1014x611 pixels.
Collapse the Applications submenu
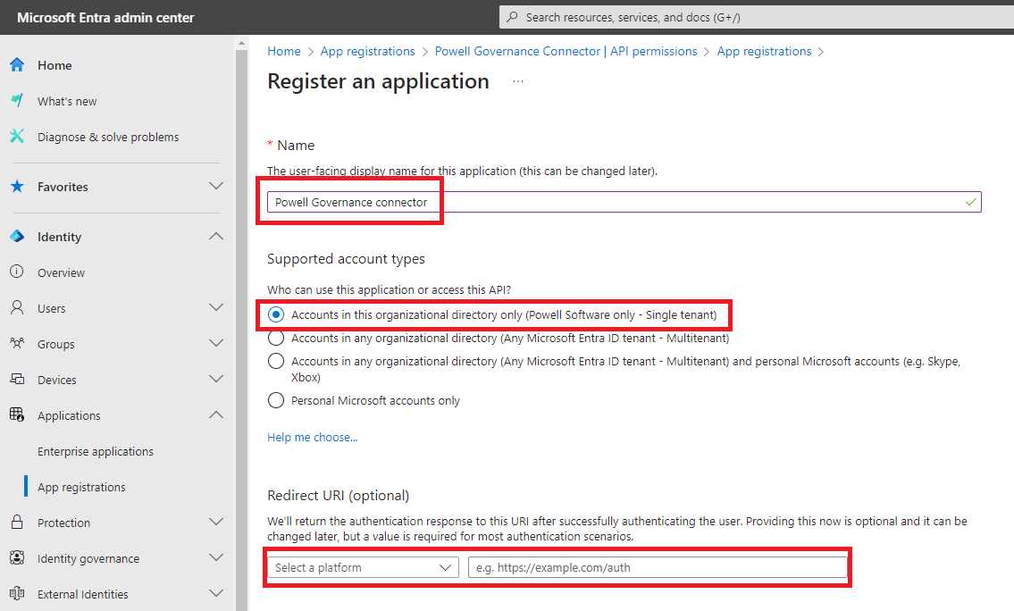(x=216, y=414)
